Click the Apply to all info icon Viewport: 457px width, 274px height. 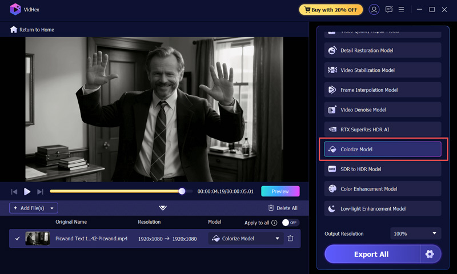pyautogui.click(x=274, y=223)
